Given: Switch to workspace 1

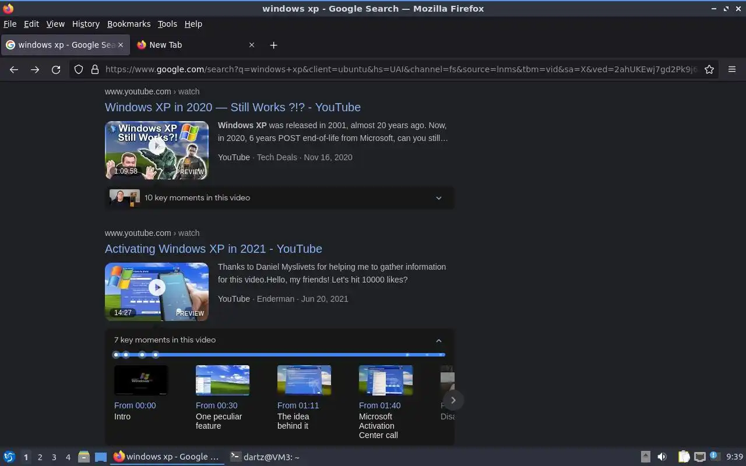Looking at the screenshot, I should tap(26, 457).
